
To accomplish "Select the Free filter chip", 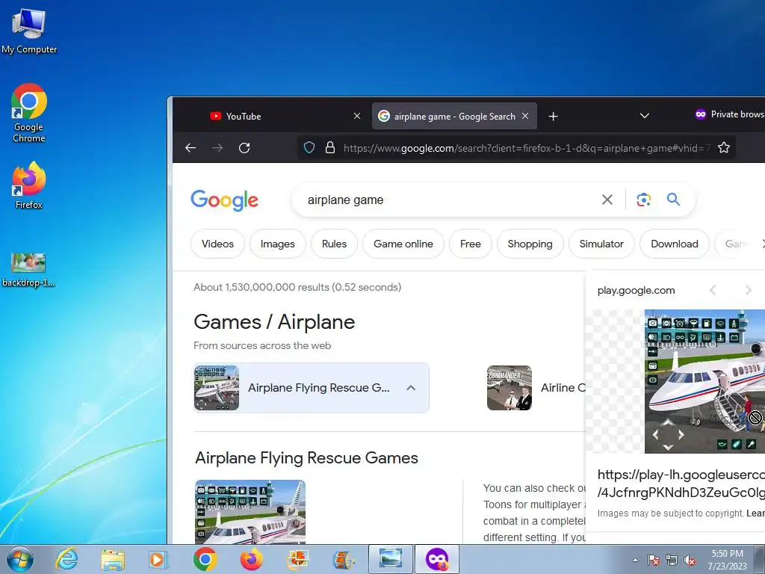I will pos(471,244).
